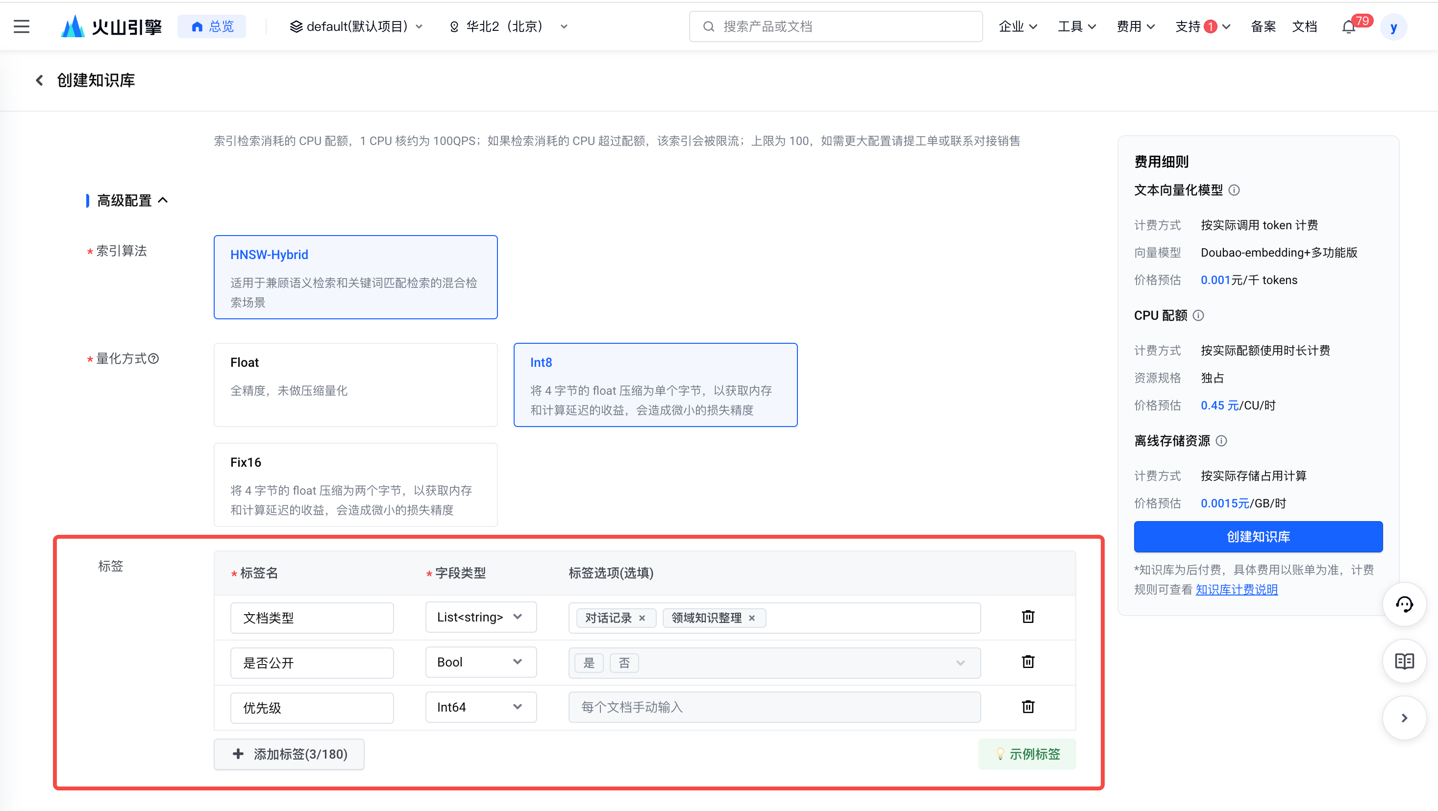This screenshot has width=1438, height=811.
Task: Open the 工具 menu
Action: pos(1077,26)
